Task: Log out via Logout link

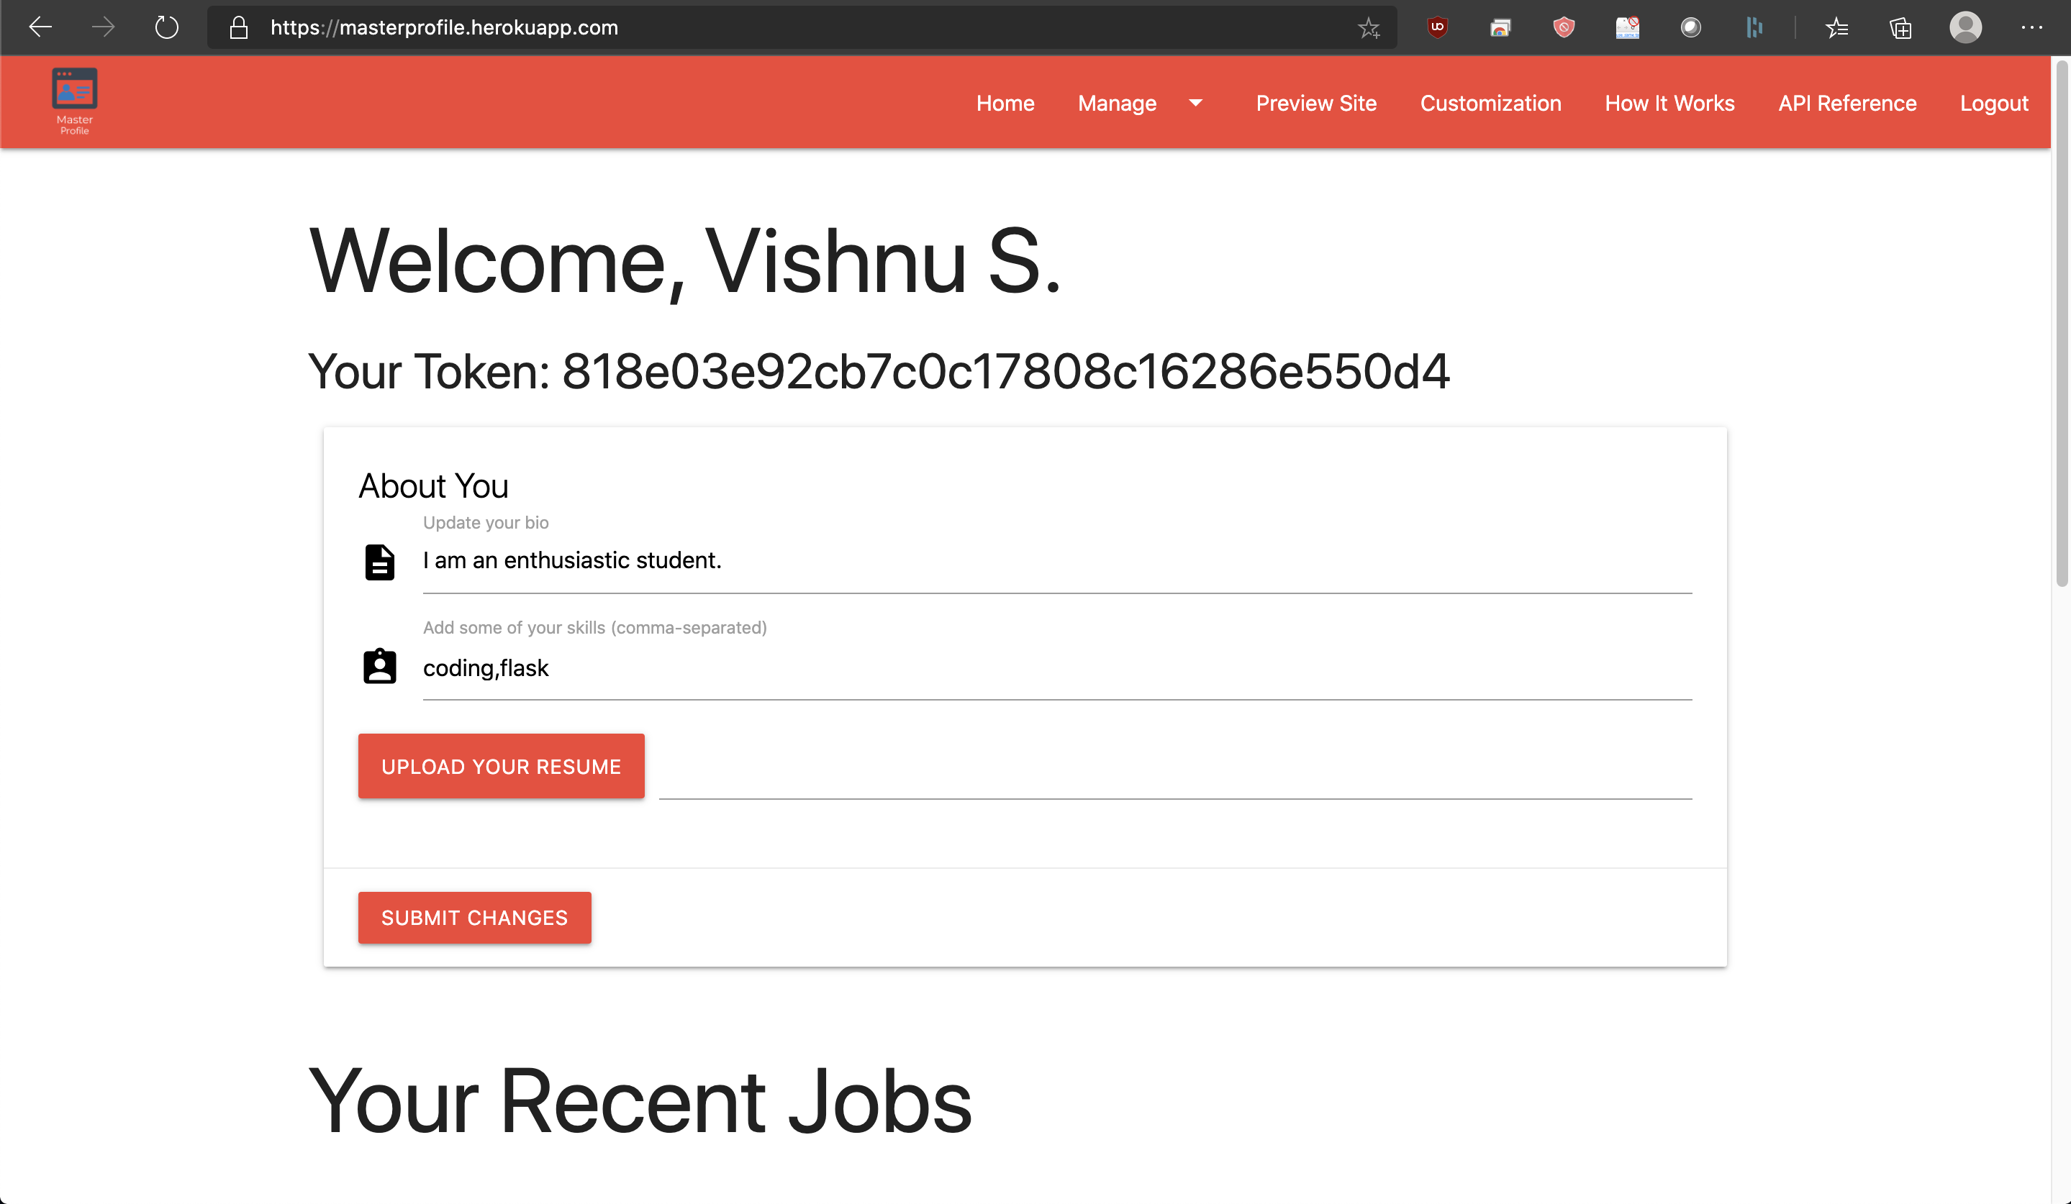Action: pyautogui.click(x=1994, y=103)
